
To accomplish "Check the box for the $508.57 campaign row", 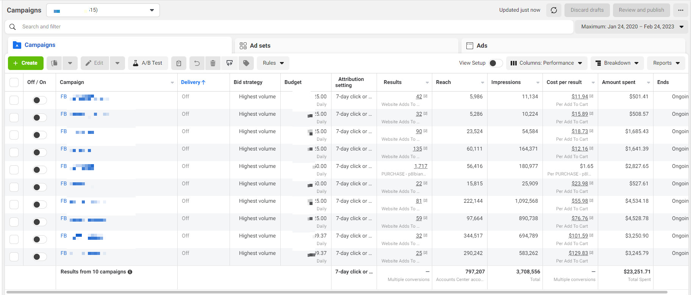I will pos(14,118).
